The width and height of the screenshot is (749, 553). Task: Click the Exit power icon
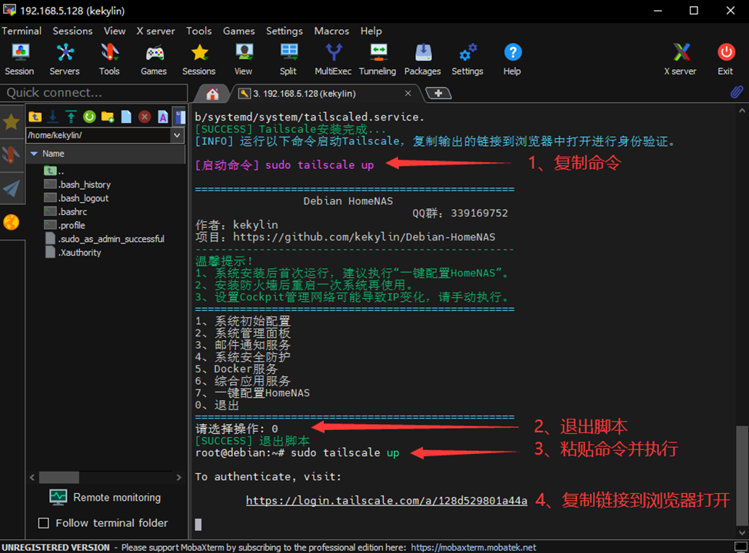point(726,59)
